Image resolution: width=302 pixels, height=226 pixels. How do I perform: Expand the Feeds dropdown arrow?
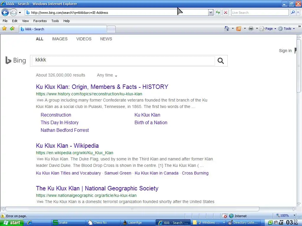[245, 29]
